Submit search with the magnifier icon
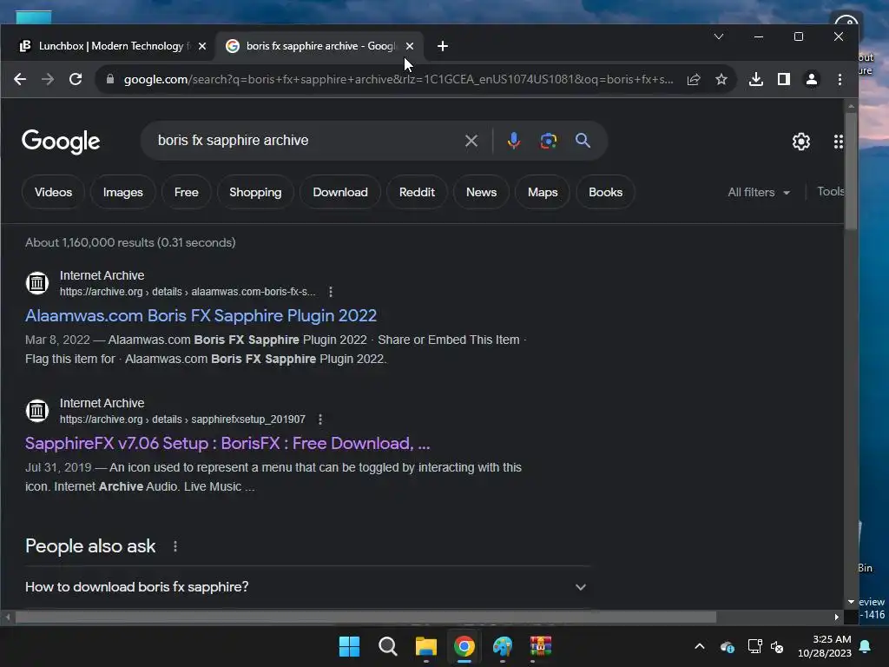Viewport: 889px width, 667px height. (x=583, y=140)
